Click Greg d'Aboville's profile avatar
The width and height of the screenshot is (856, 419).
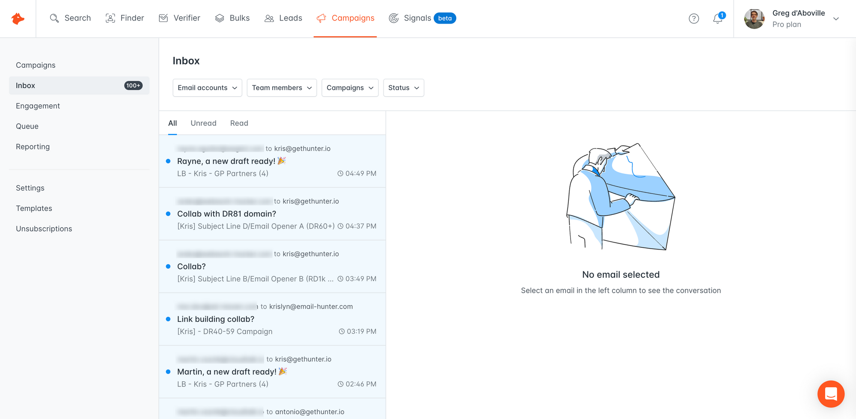(754, 19)
